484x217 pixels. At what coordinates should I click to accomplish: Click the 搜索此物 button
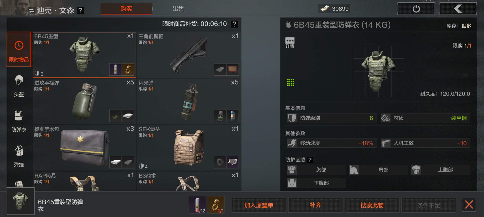372,205
